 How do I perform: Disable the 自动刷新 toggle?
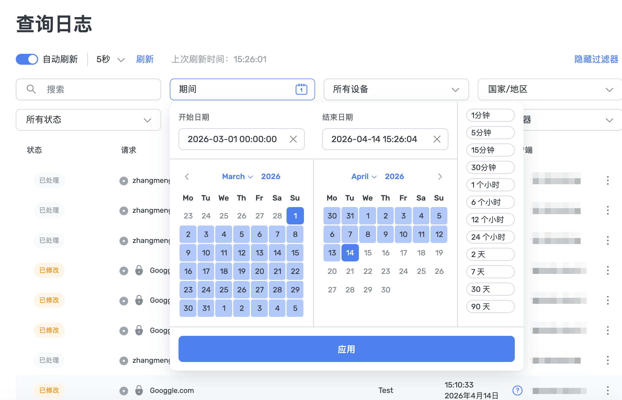pos(26,59)
